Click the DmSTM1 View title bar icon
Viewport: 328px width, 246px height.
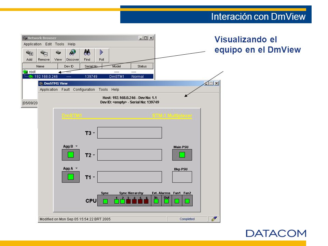coord(41,83)
